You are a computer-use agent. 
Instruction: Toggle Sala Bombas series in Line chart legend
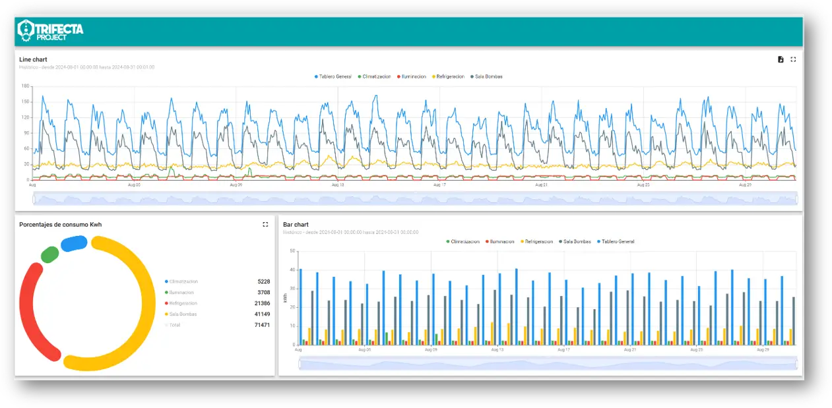(486, 76)
